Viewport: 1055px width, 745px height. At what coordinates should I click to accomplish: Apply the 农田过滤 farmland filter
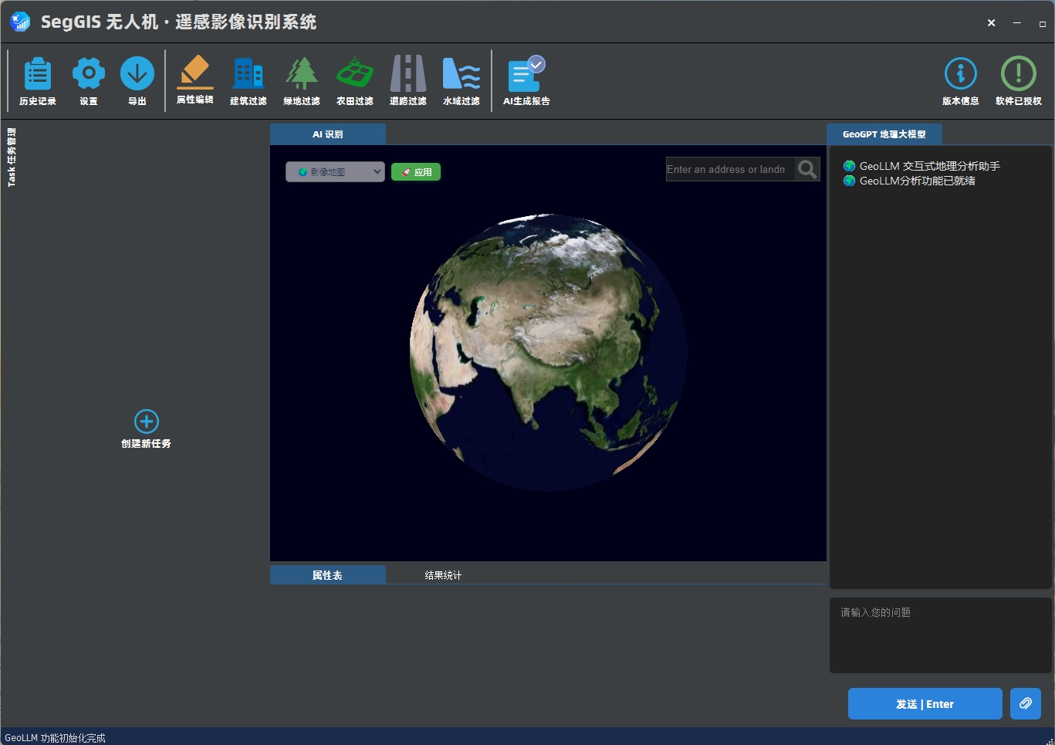[354, 80]
